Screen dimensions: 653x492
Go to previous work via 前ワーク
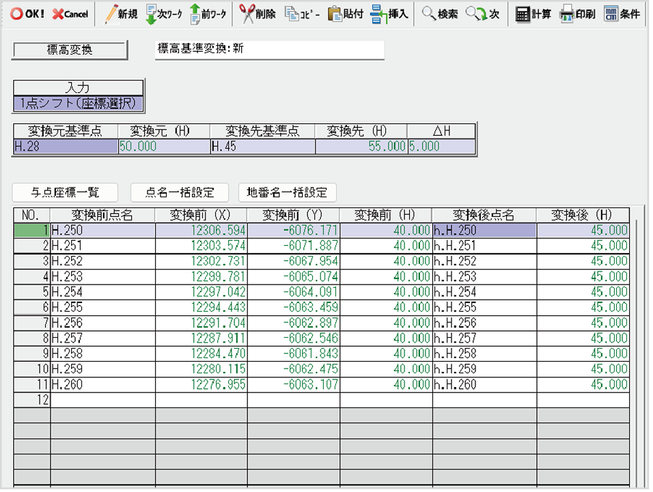point(208,14)
